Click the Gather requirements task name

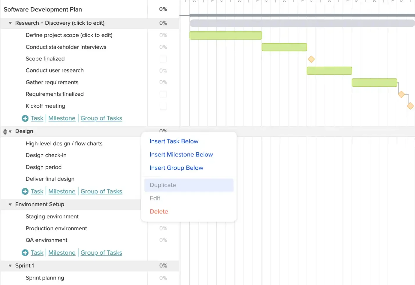[x=52, y=82]
